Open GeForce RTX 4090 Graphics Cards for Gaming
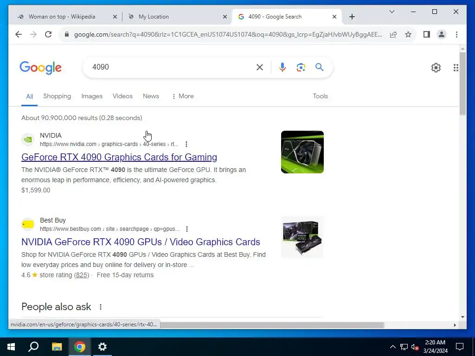475x356 pixels. coord(119,157)
